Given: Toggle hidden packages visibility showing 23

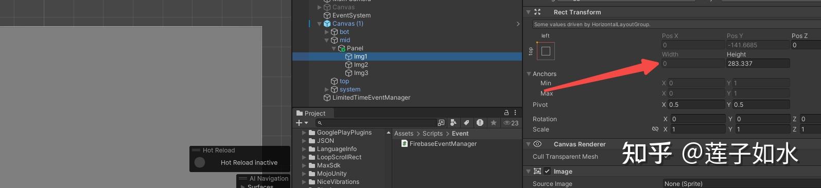Looking at the screenshot, I should [511, 123].
